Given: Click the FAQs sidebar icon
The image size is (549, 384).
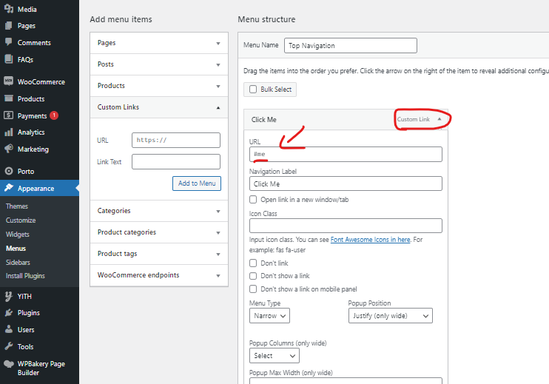Looking at the screenshot, I should tap(9, 59).
